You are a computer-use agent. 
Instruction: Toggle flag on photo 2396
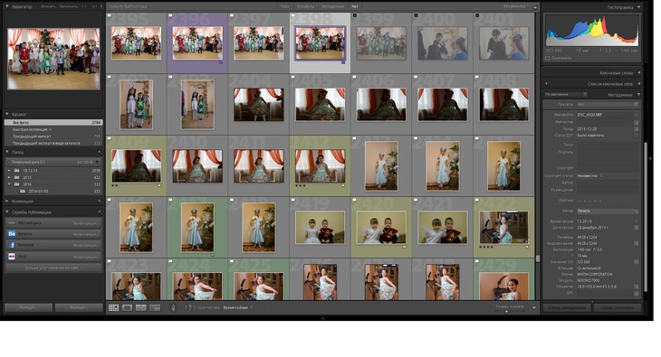pos(170,15)
